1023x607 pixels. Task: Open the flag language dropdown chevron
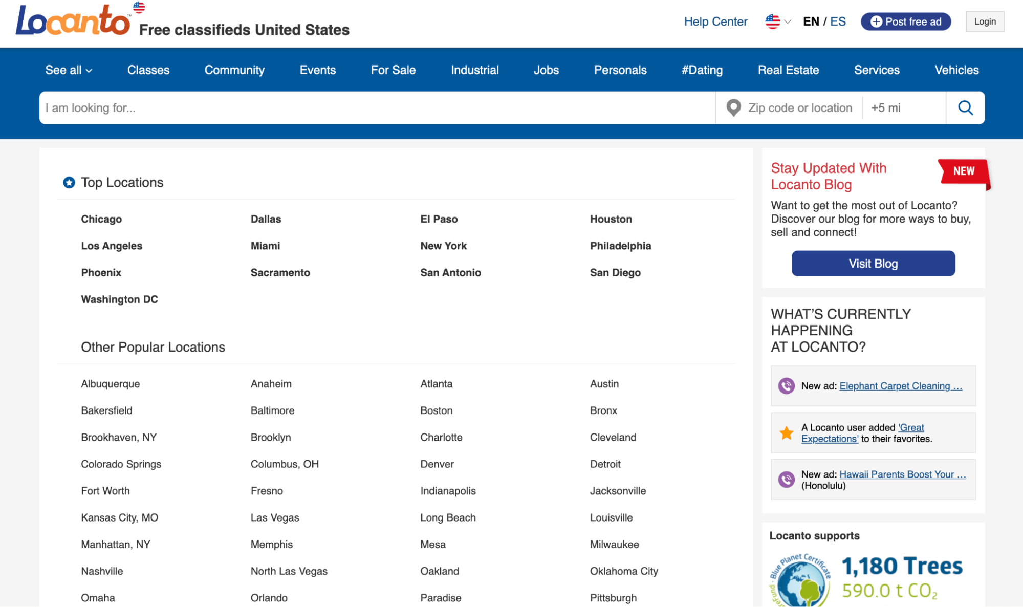pyautogui.click(x=787, y=22)
